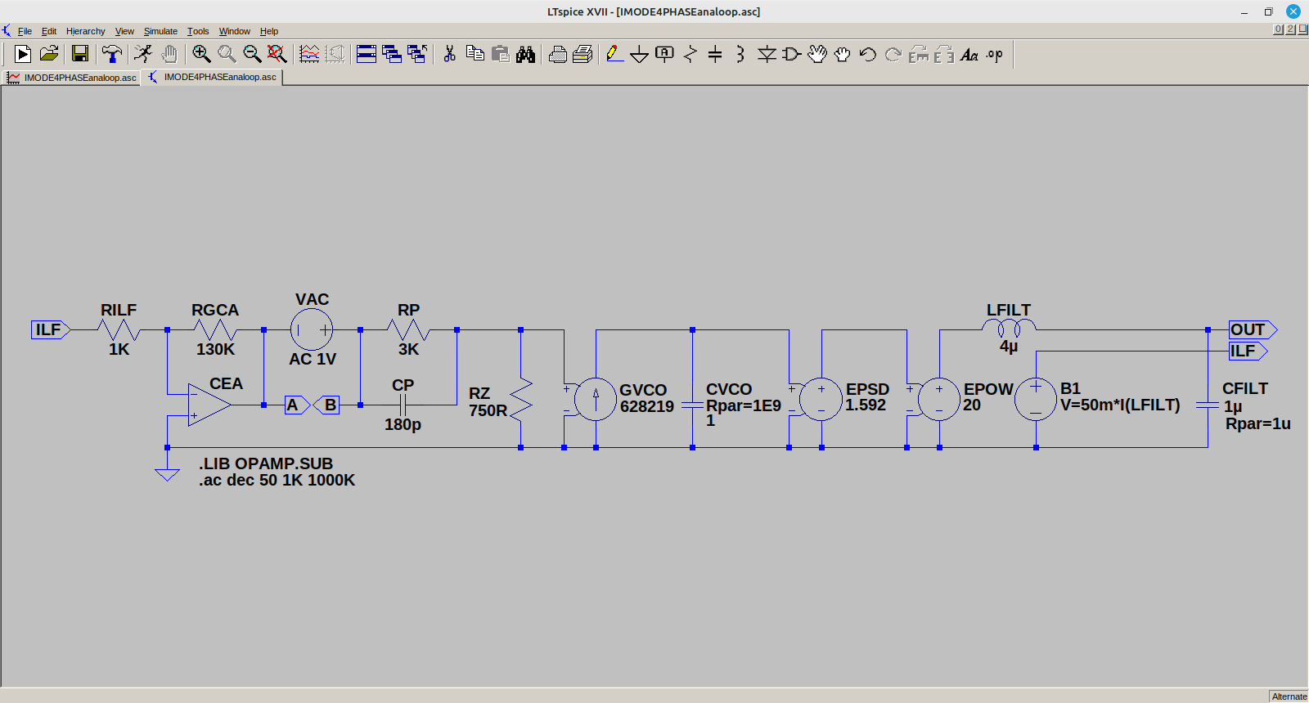The height and width of the screenshot is (703, 1309).
Task: Select the VAC voltage source symbol
Action: (x=312, y=330)
